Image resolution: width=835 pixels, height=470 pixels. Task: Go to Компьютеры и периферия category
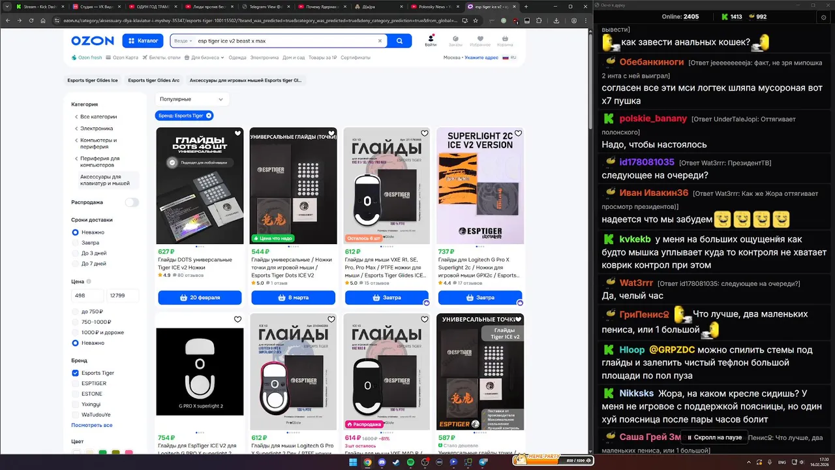click(99, 143)
